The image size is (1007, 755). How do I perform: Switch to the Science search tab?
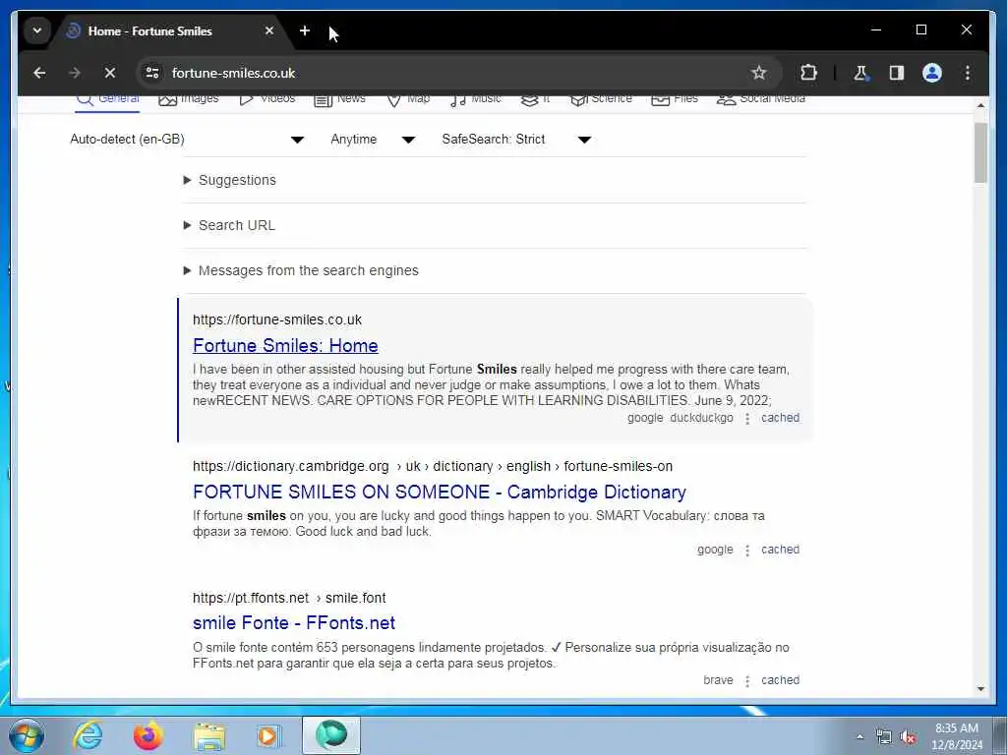(x=601, y=99)
